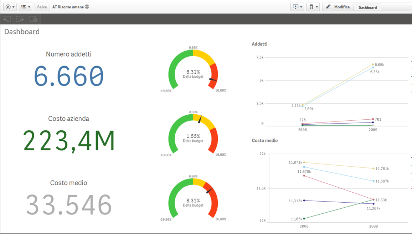Show app info next to AT Risorse umane
This screenshot has height=234, width=412.
coord(87,7)
